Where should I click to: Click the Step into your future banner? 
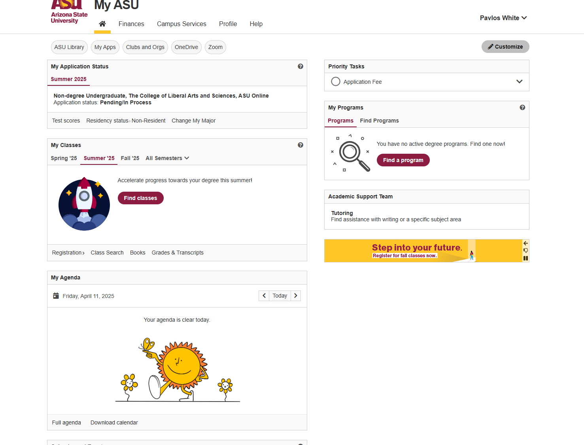click(x=423, y=251)
